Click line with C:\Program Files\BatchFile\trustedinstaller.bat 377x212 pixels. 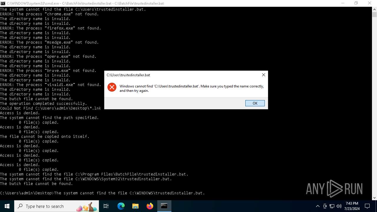[94, 174]
